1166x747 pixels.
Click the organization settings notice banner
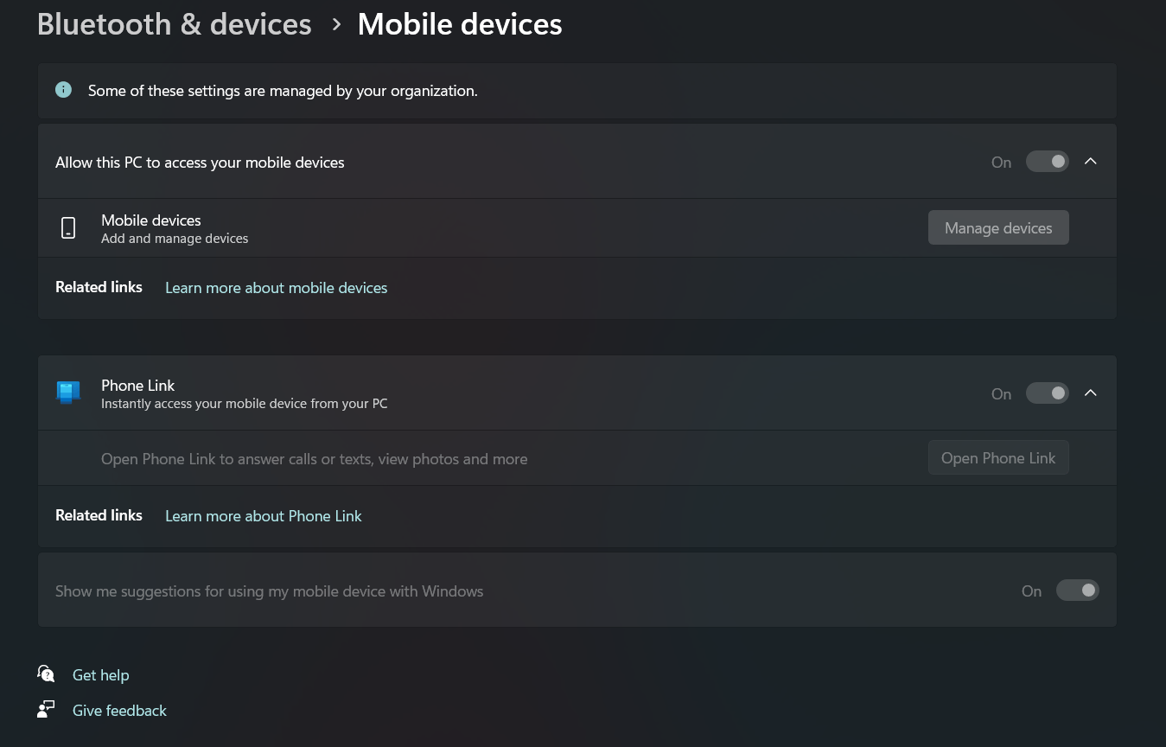577,90
